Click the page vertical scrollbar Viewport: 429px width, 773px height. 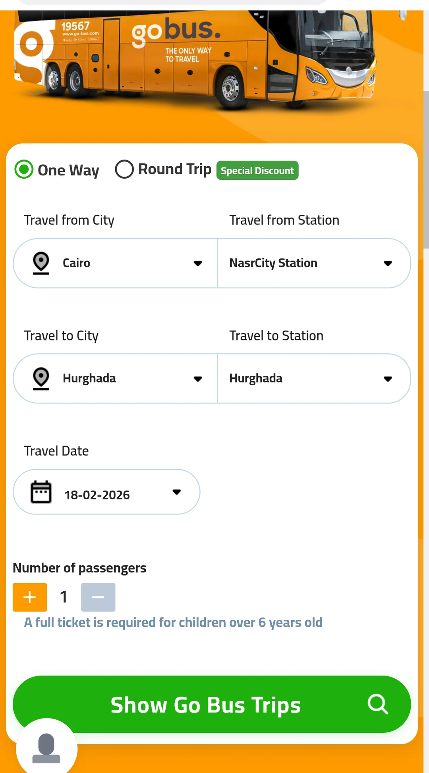point(426,169)
